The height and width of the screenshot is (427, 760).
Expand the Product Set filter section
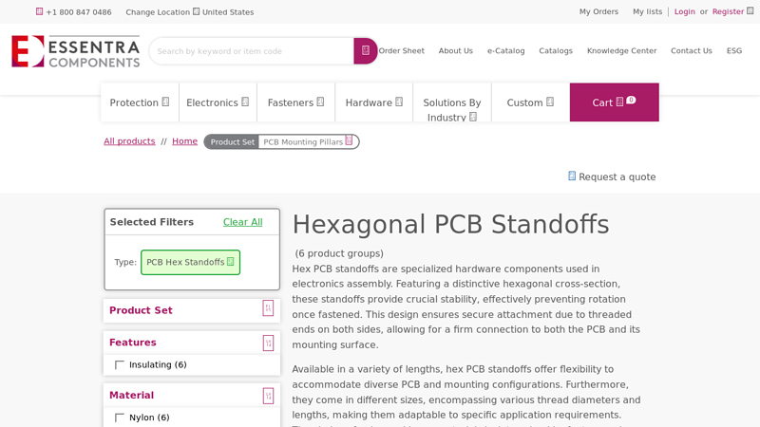click(x=268, y=309)
